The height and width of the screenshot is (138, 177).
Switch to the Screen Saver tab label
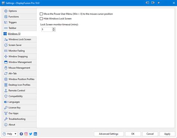[x=15, y=45]
